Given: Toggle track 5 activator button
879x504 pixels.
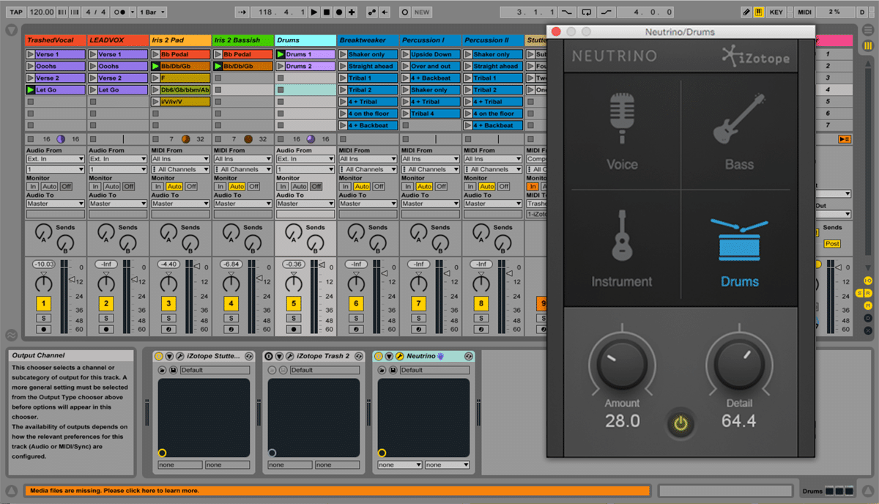Looking at the screenshot, I should [x=294, y=303].
